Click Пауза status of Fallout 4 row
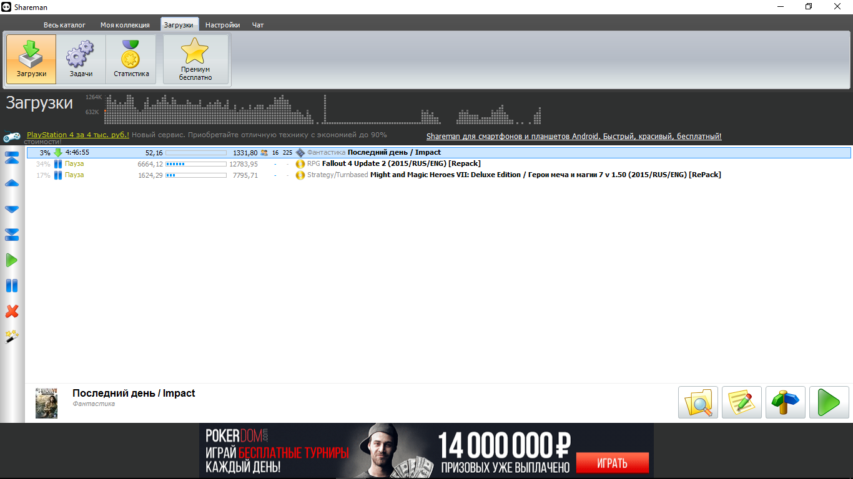Screen dimensions: 853x479 click(74, 164)
